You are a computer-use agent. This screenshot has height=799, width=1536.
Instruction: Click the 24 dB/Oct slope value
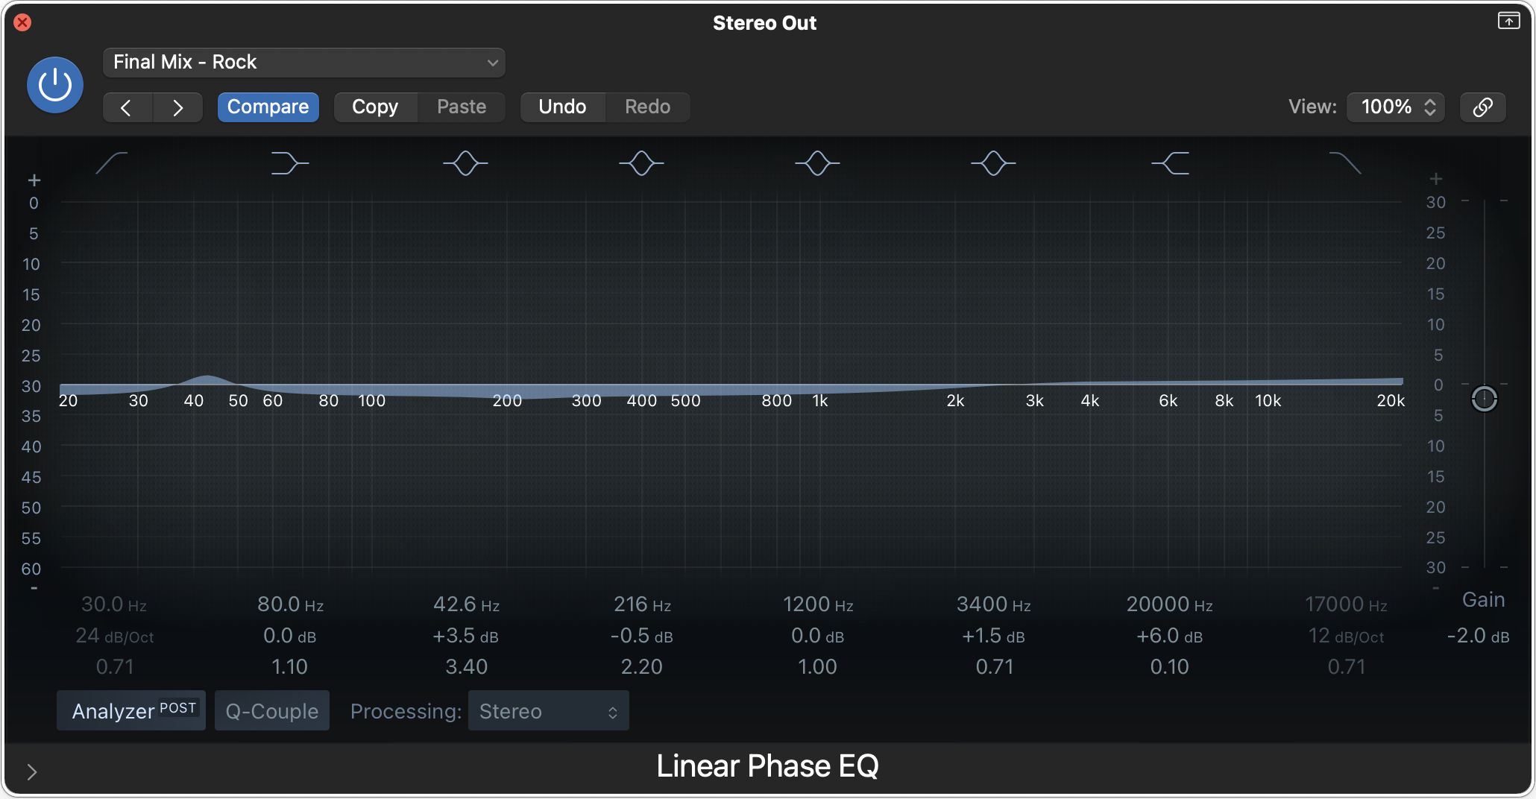[x=114, y=636]
